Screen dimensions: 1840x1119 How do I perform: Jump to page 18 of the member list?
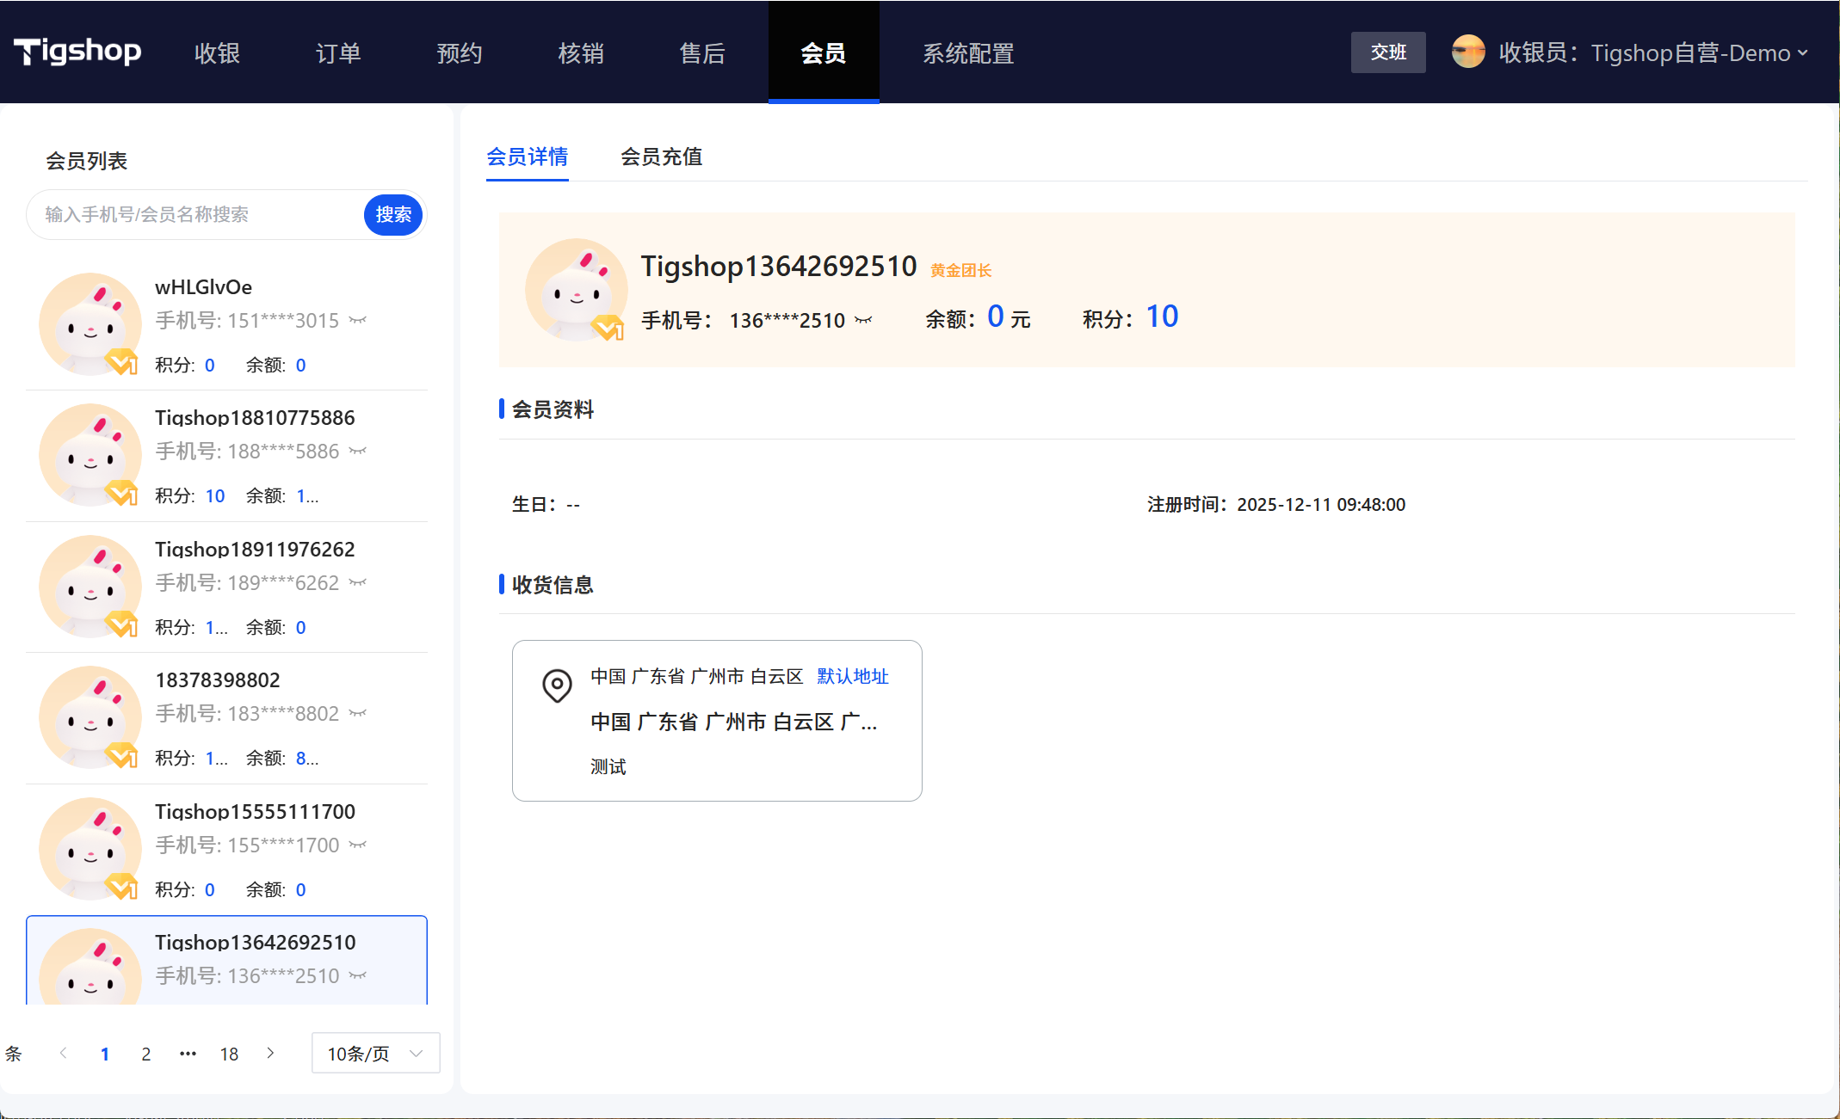coord(229,1053)
